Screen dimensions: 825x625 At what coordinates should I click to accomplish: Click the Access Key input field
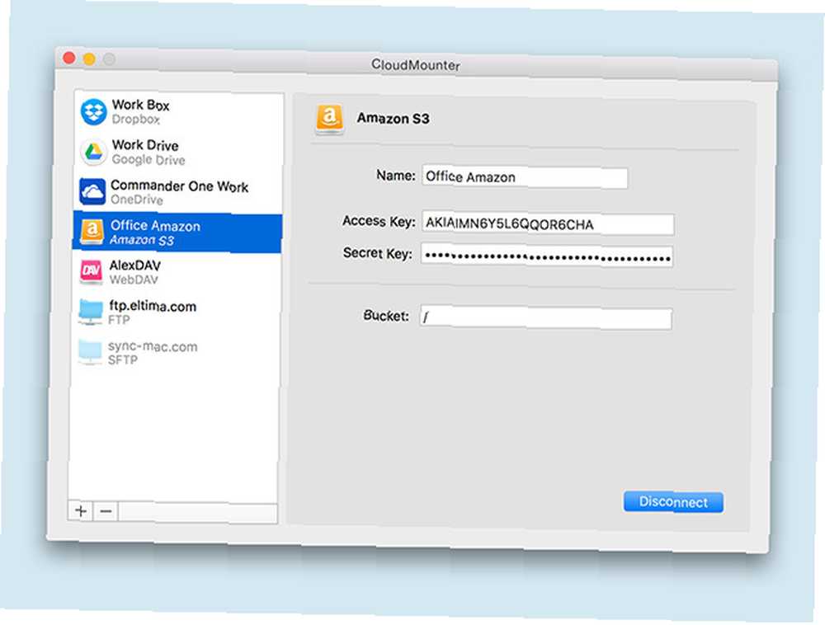tap(548, 224)
